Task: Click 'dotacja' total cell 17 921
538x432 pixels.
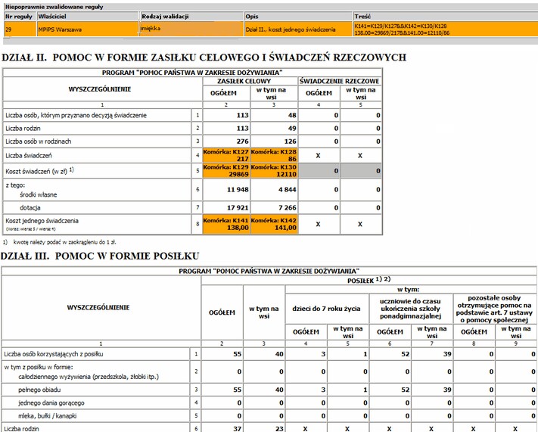Action: pos(226,207)
